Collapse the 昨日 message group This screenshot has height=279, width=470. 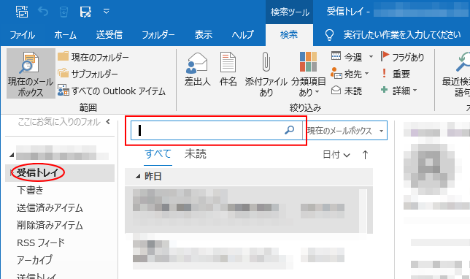138,176
